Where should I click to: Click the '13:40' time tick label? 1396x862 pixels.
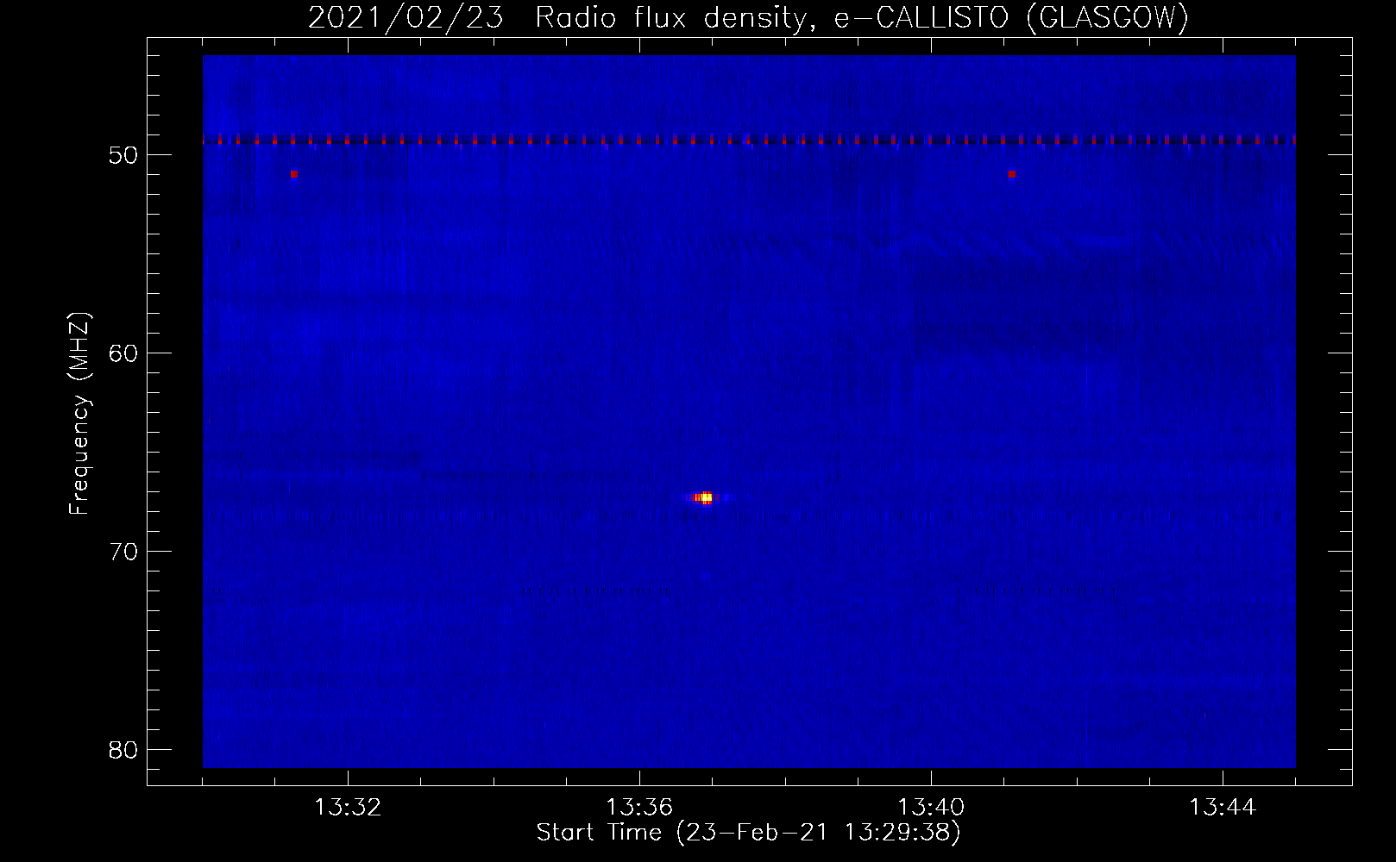pyautogui.click(x=931, y=808)
